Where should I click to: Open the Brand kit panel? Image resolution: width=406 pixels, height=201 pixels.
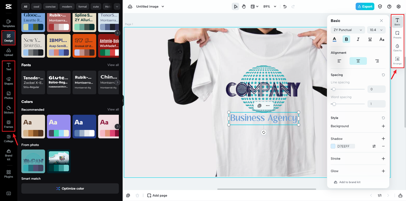(9, 154)
